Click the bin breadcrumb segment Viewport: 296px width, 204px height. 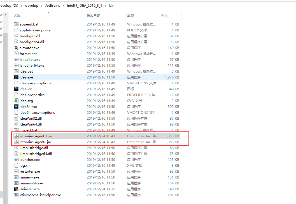tap(112, 6)
